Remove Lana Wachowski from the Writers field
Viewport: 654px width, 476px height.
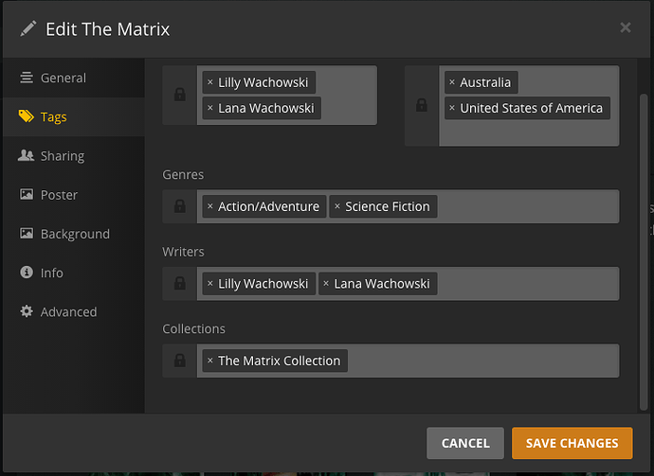pyautogui.click(x=326, y=284)
